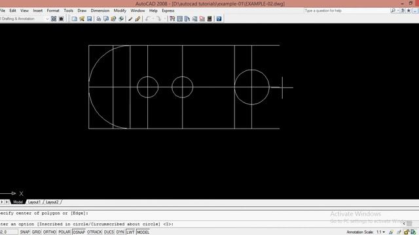This screenshot has width=419, height=235.
Task: Open Communication Center satellite icon
Action: tap(403, 10)
